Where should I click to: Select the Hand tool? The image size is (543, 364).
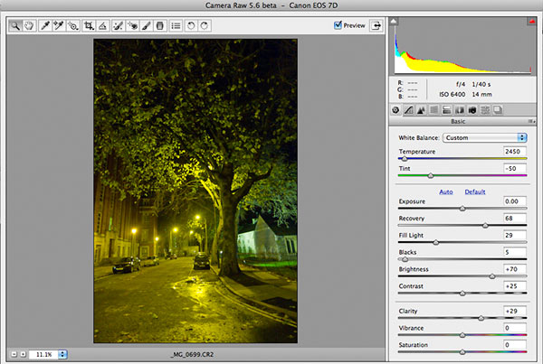click(x=29, y=25)
